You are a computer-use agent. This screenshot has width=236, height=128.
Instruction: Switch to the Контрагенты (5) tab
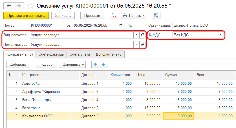tap(19, 54)
